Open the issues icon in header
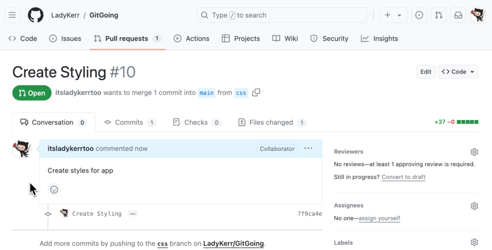Image resolution: width=492 pixels, height=250 pixels. pyautogui.click(x=419, y=15)
